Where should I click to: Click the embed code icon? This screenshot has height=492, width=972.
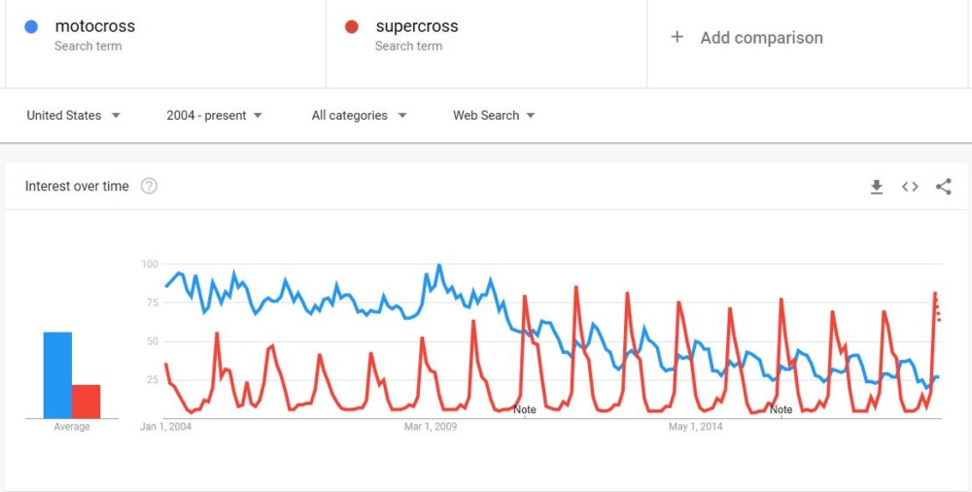point(910,187)
